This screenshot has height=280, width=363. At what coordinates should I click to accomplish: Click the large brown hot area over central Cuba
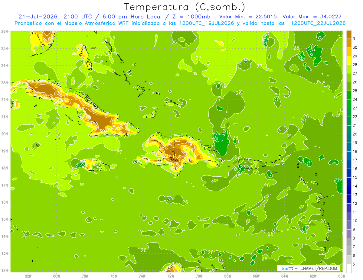point(101,119)
